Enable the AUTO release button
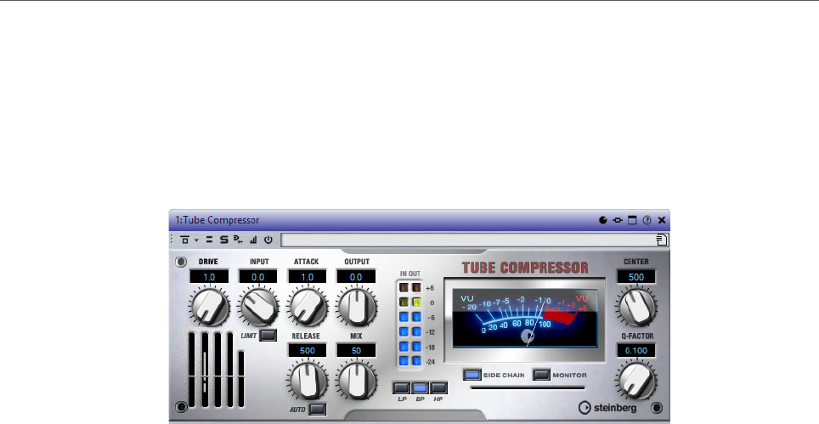Image resolution: width=819 pixels, height=424 pixels. [x=317, y=409]
